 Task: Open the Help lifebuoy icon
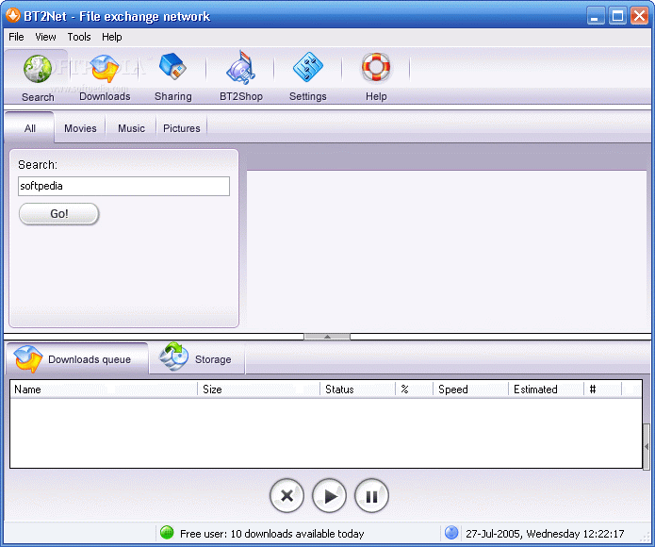pos(376,67)
